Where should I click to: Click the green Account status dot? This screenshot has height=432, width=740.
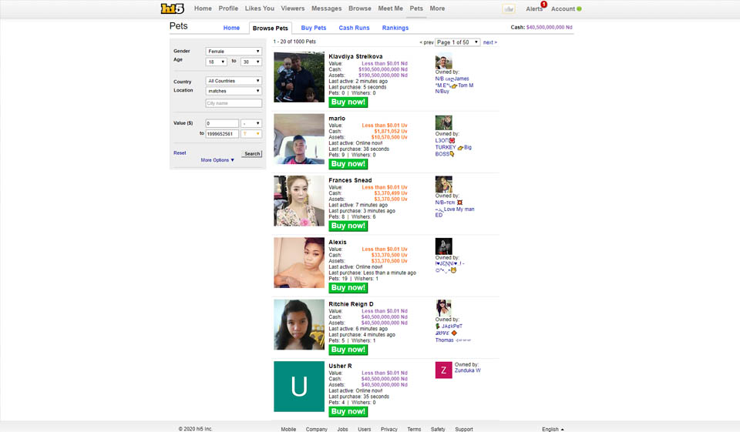[579, 9]
